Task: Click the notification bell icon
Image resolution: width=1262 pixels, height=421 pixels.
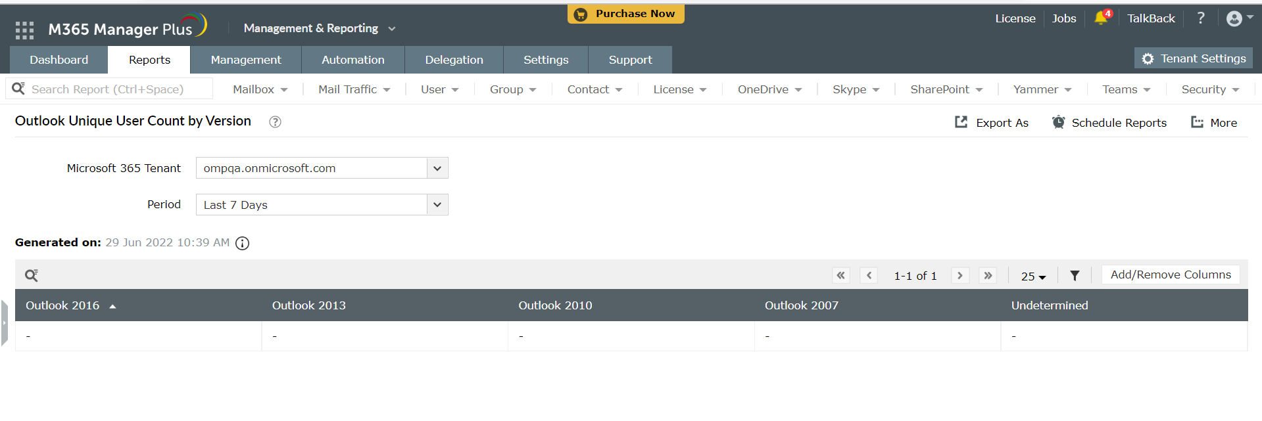Action: coord(1102,18)
